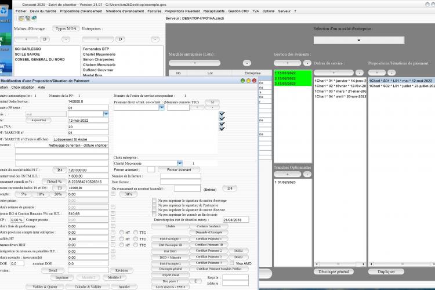This screenshot has width=435, height=290.
Task: Select 'Fernandes BTP' in Entreprises list
Action: [x=96, y=49]
